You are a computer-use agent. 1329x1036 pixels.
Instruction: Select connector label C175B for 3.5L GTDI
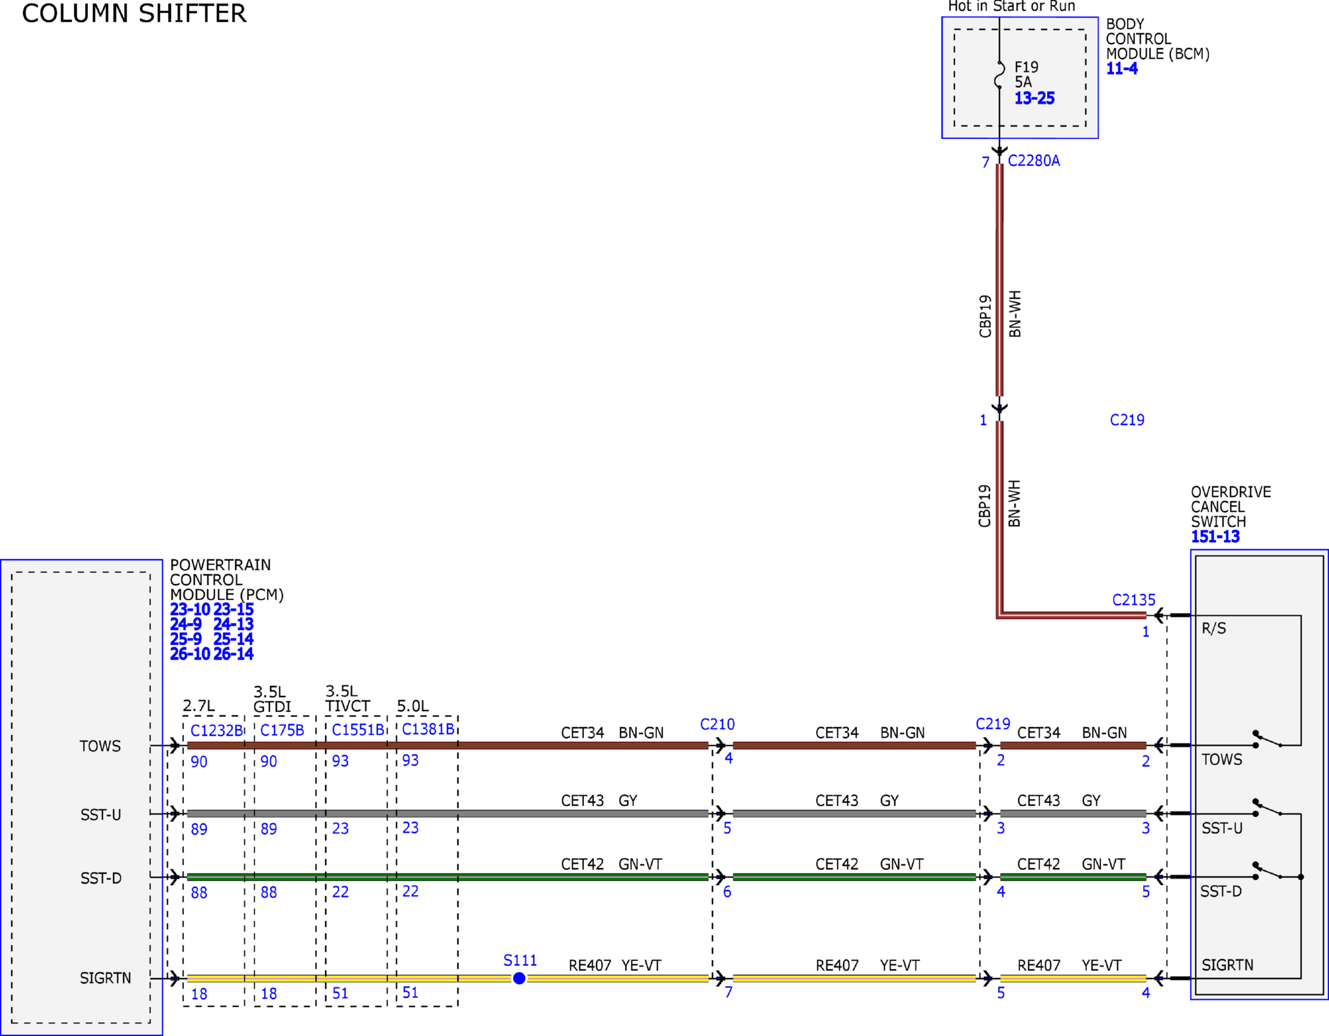pyautogui.click(x=282, y=730)
